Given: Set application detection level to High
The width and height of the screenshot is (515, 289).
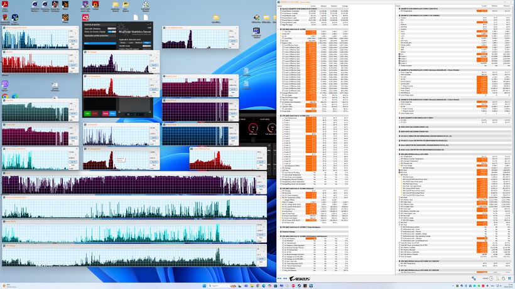Looking at the screenshot, I should [x=146, y=42].
